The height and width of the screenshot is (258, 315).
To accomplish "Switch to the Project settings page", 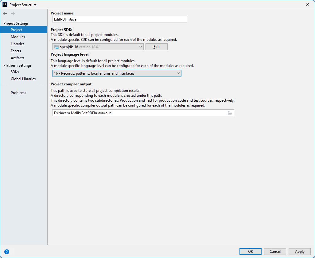I will point(17,29).
